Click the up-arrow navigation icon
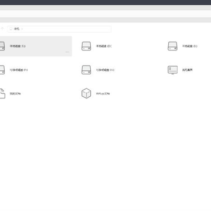Screen dimensions: 211x211 pos(2,29)
